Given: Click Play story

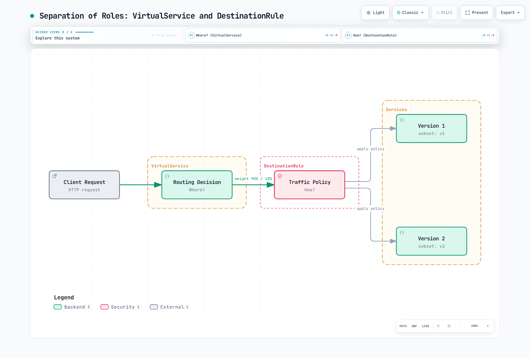Looking at the screenshot, I should 164,35.
